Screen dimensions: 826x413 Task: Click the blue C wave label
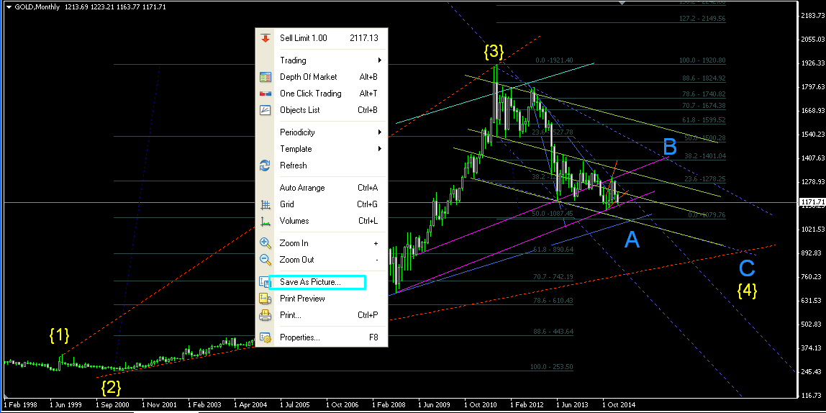point(747,268)
